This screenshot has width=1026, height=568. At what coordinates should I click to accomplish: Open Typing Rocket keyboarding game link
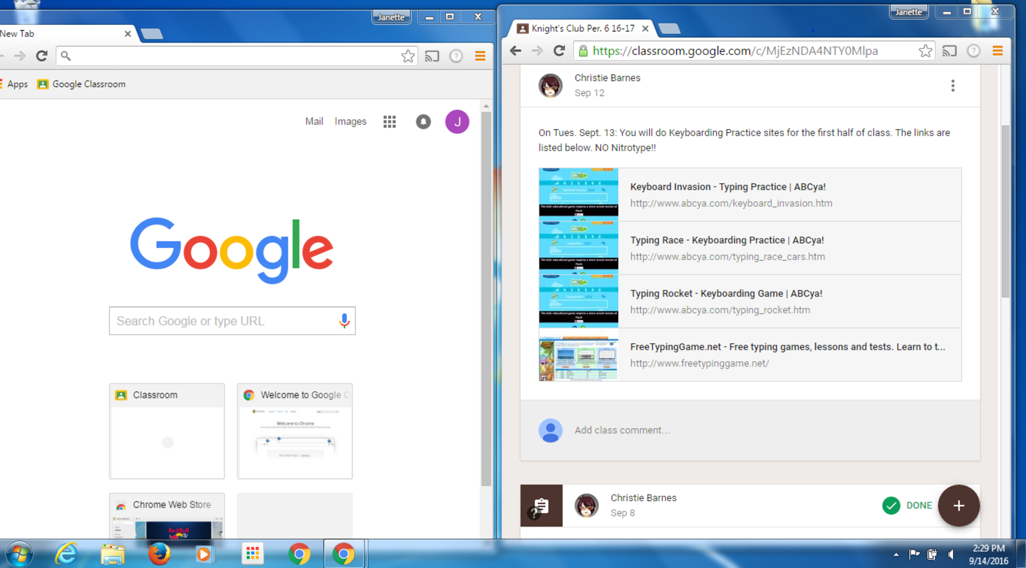point(726,294)
